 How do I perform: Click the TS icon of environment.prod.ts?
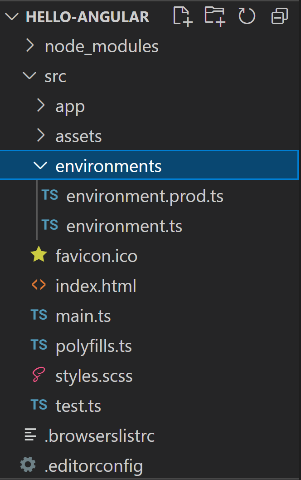coord(50,195)
